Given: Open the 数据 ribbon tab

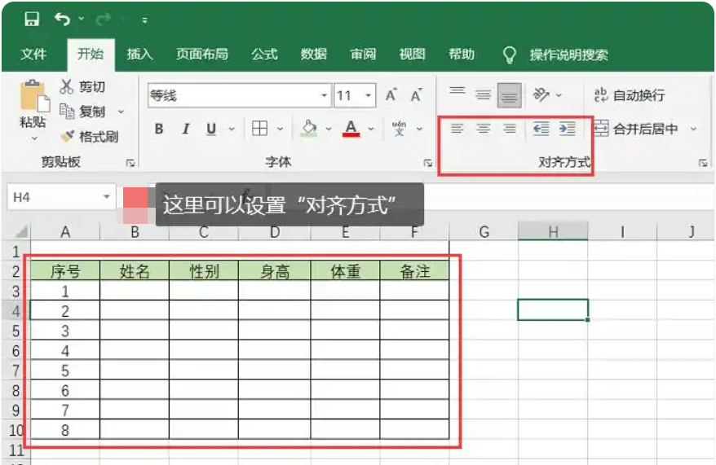Looking at the screenshot, I should pos(313,55).
